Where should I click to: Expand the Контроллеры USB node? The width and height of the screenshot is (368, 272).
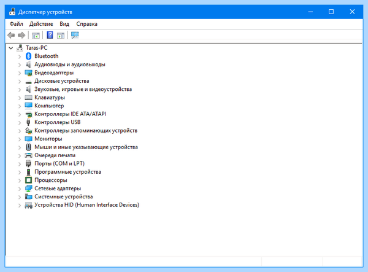[x=20, y=123]
